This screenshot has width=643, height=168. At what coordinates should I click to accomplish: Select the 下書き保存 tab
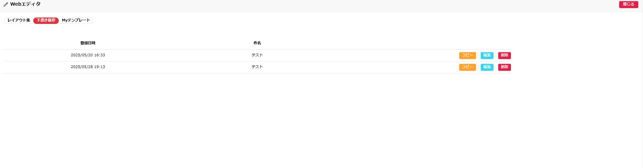[x=46, y=20]
